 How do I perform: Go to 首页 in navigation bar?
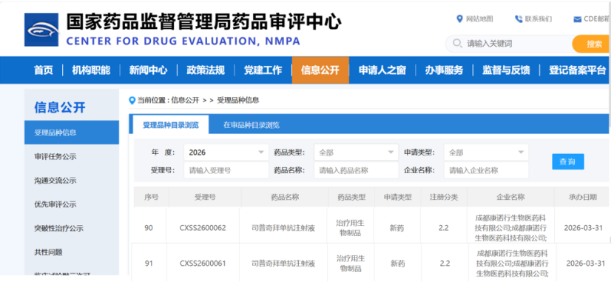coord(44,70)
